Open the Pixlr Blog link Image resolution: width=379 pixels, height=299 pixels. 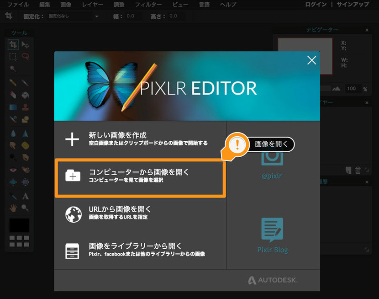(273, 235)
